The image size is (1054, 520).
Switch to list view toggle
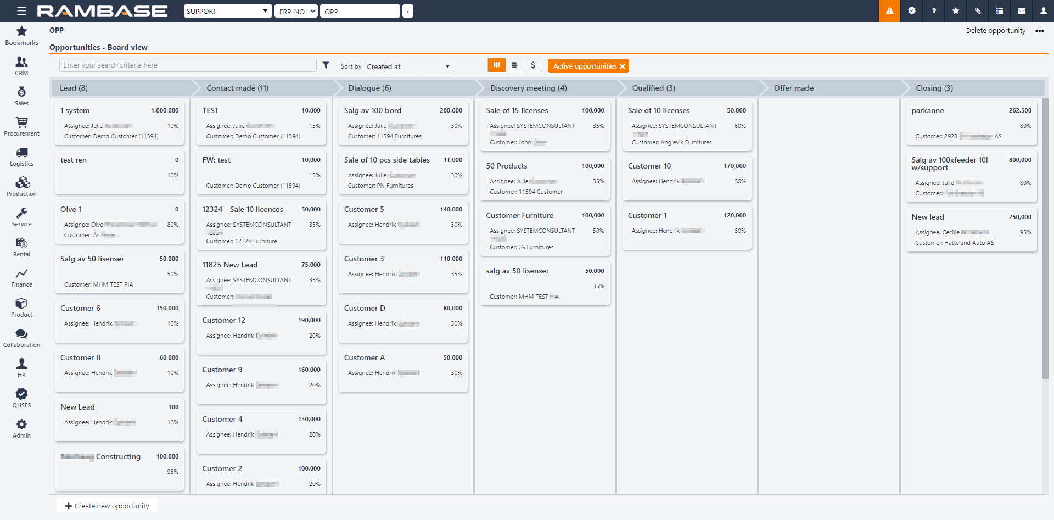click(x=514, y=65)
